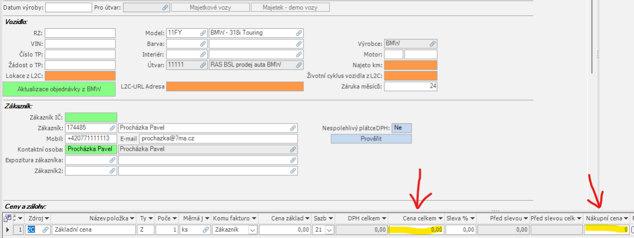Open Cena celkem column filter arrow
This screenshot has width=634, height=238.
tap(440, 218)
